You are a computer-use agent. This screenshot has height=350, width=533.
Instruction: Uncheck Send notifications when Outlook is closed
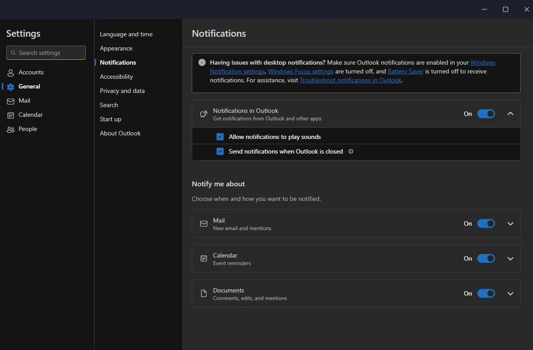tap(220, 151)
